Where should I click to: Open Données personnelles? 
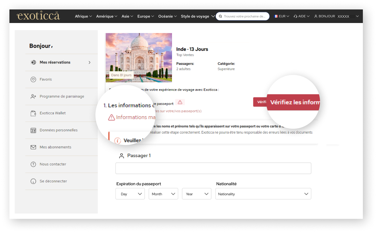click(61, 130)
